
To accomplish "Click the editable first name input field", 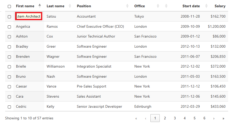I will click(29, 17).
